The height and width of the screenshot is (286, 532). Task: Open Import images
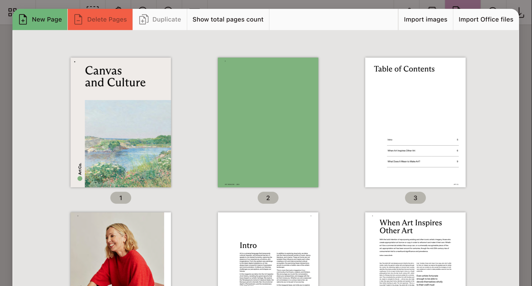425,19
